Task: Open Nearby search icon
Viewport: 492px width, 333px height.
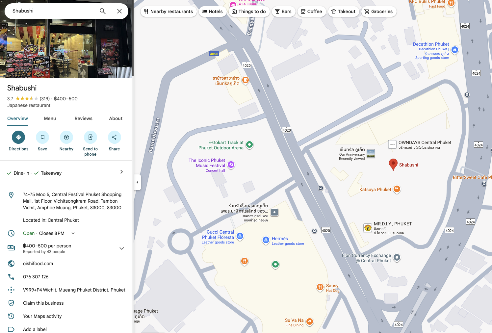Action: tap(66, 137)
